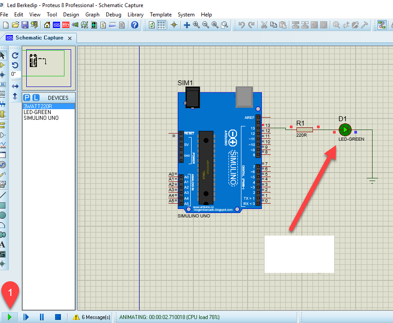Click the R1 220R resistor
The width and height of the screenshot is (393, 323).
point(305,130)
